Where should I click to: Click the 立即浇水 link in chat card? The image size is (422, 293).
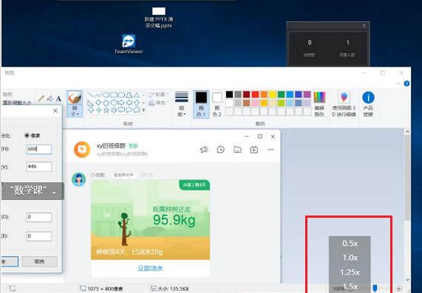[150, 268]
